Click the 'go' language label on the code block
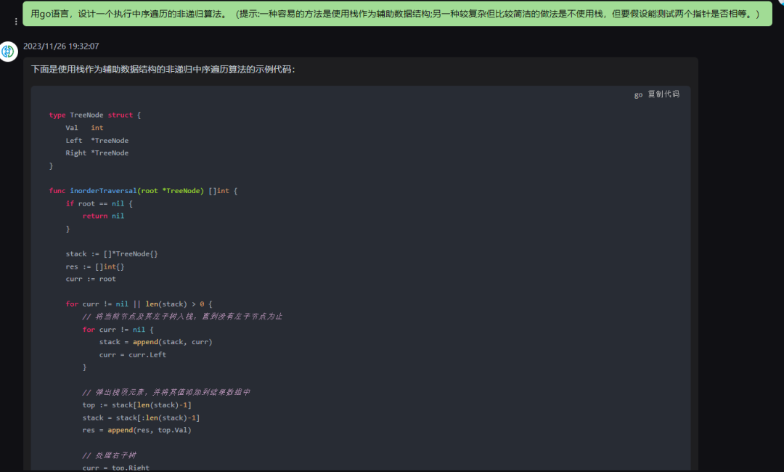The height and width of the screenshot is (472, 784). (638, 94)
